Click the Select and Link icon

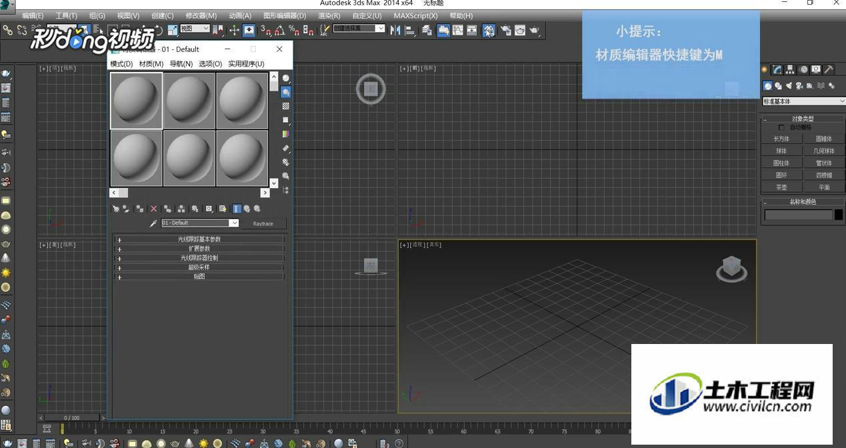[8, 30]
